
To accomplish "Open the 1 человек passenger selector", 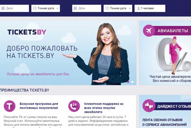I will 150,8.
